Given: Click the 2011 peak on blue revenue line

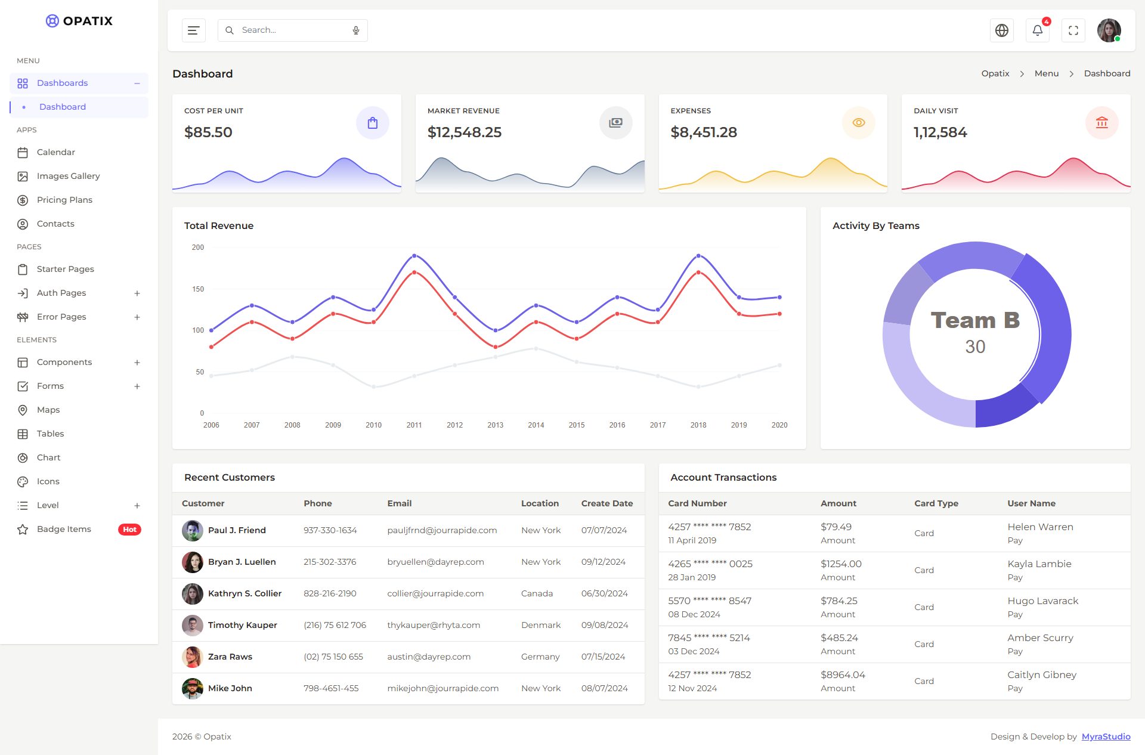Looking at the screenshot, I should click(x=414, y=256).
